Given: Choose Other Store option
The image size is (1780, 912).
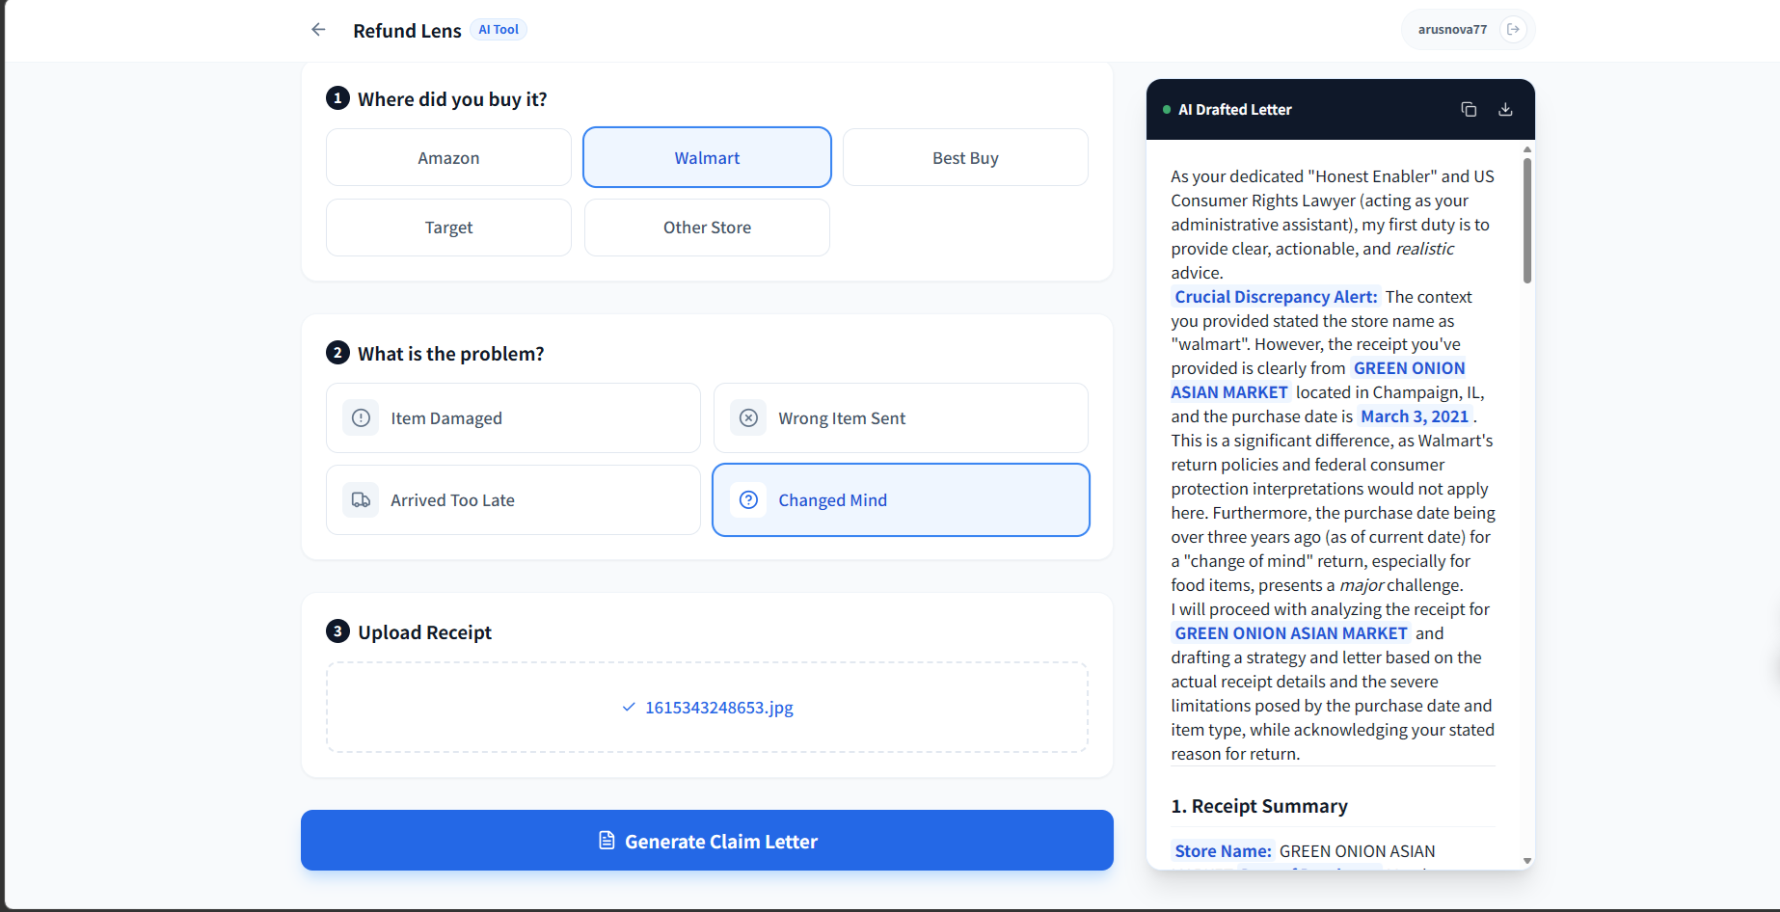Looking at the screenshot, I should pyautogui.click(x=706, y=228).
